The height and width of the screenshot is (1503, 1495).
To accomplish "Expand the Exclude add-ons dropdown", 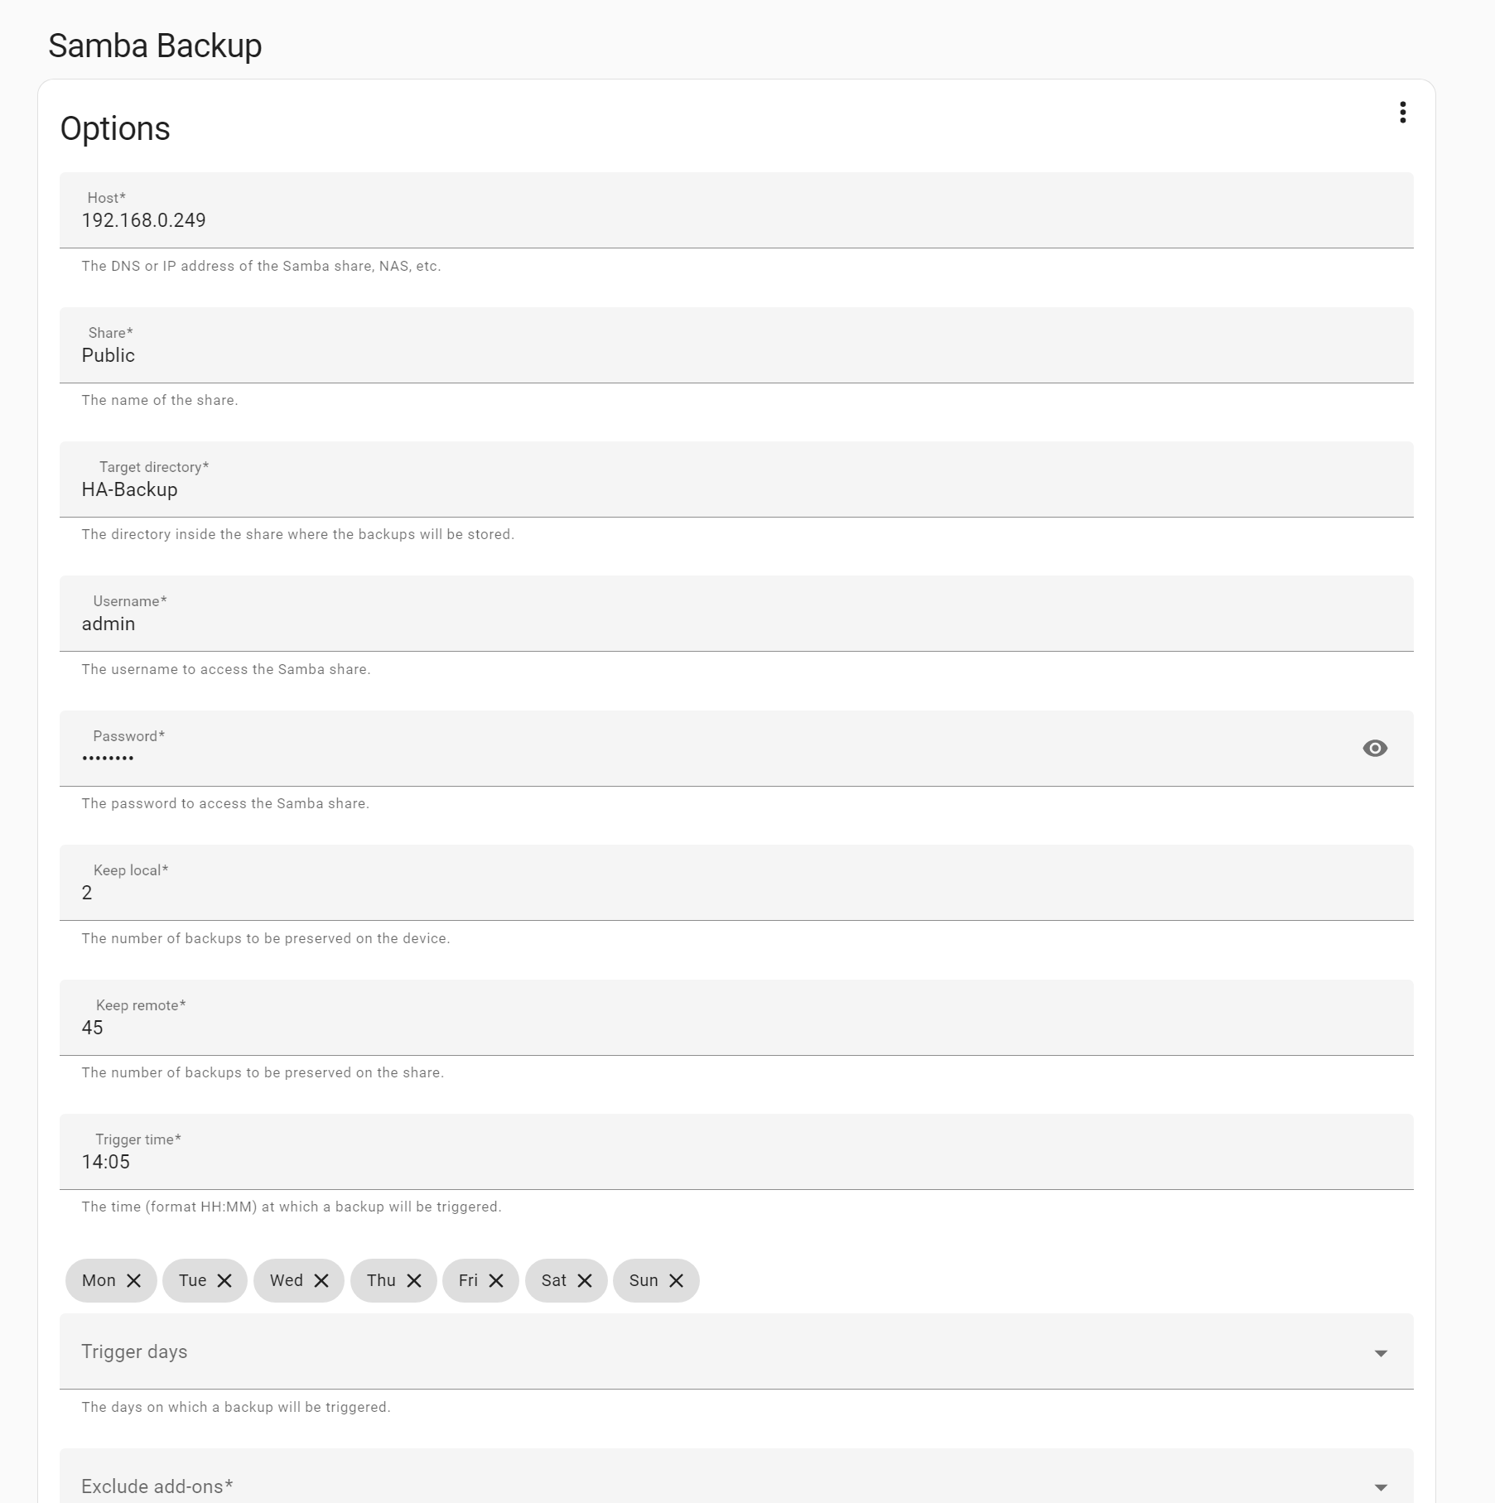I will coord(1380,1485).
